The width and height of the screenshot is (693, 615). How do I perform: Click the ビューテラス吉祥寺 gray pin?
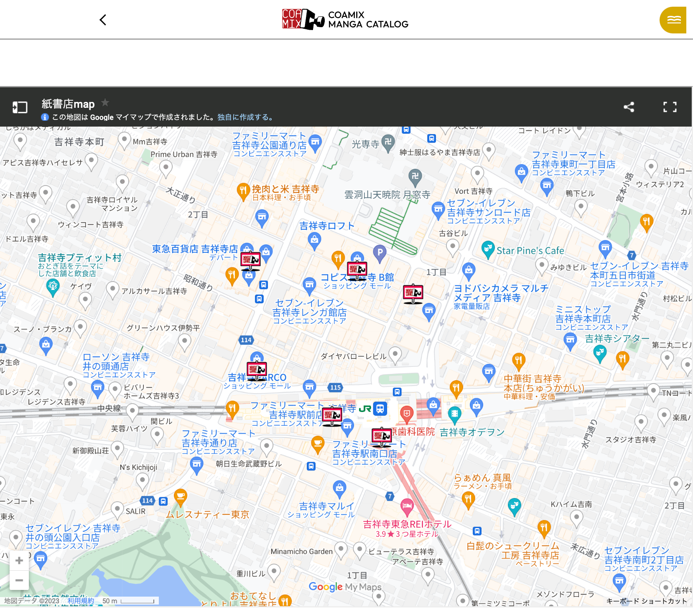(x=360, y=551)
